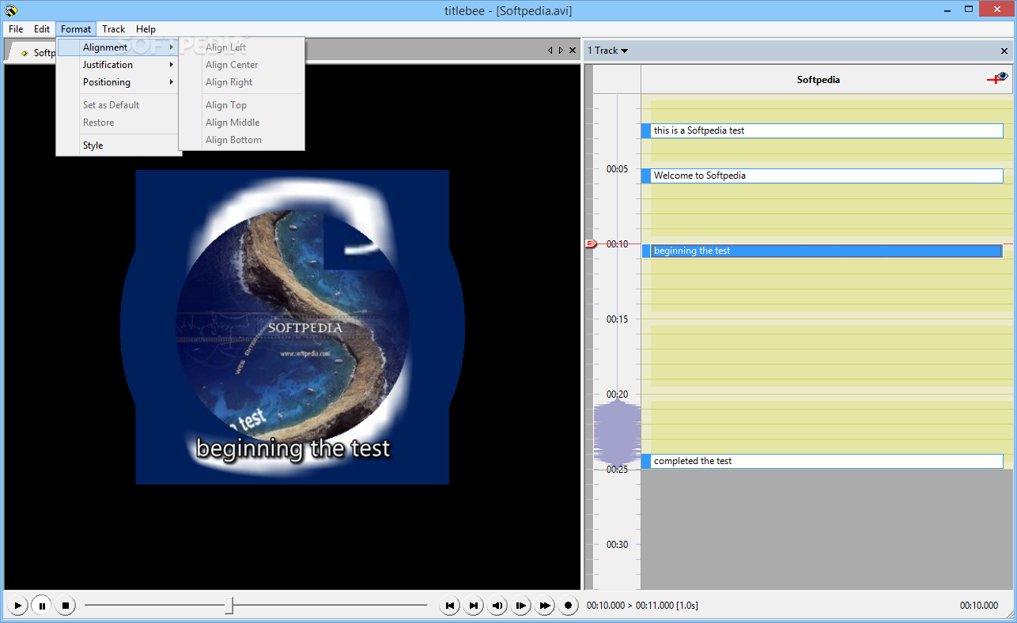Choose Style from the Format menu
The height and width of the screenshot is (623, 1017).
tap(119, 145)
